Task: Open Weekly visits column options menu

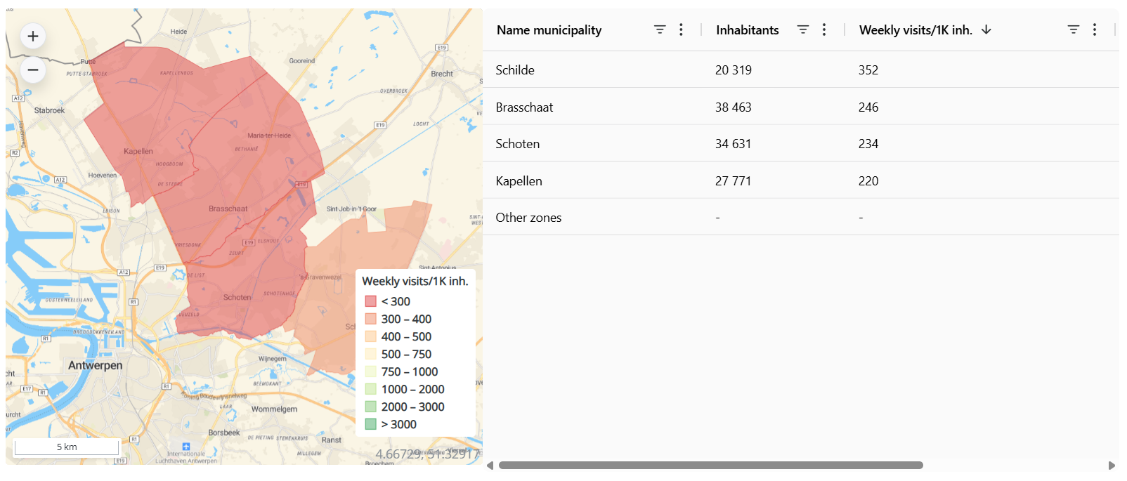Action: 1095,29
